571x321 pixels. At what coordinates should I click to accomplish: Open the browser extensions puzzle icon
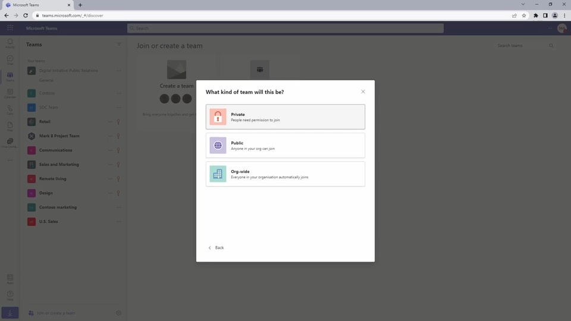coord(536,15)
